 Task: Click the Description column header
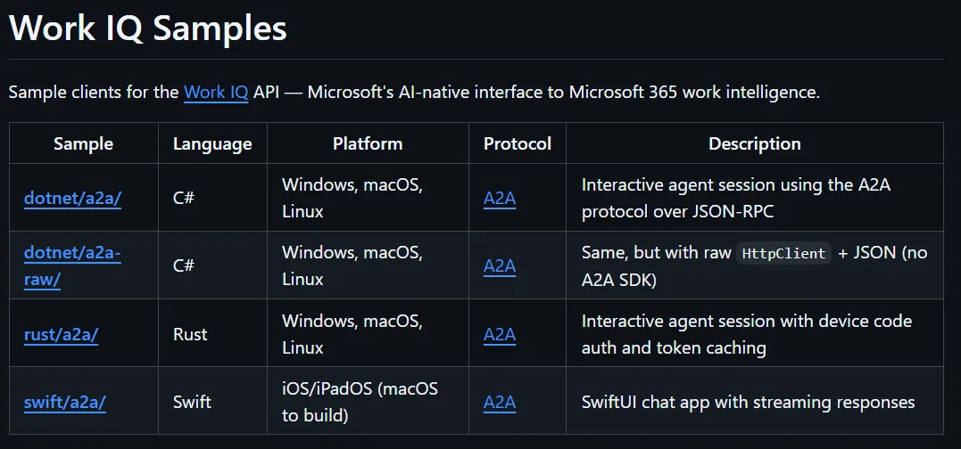pos(755,143)
